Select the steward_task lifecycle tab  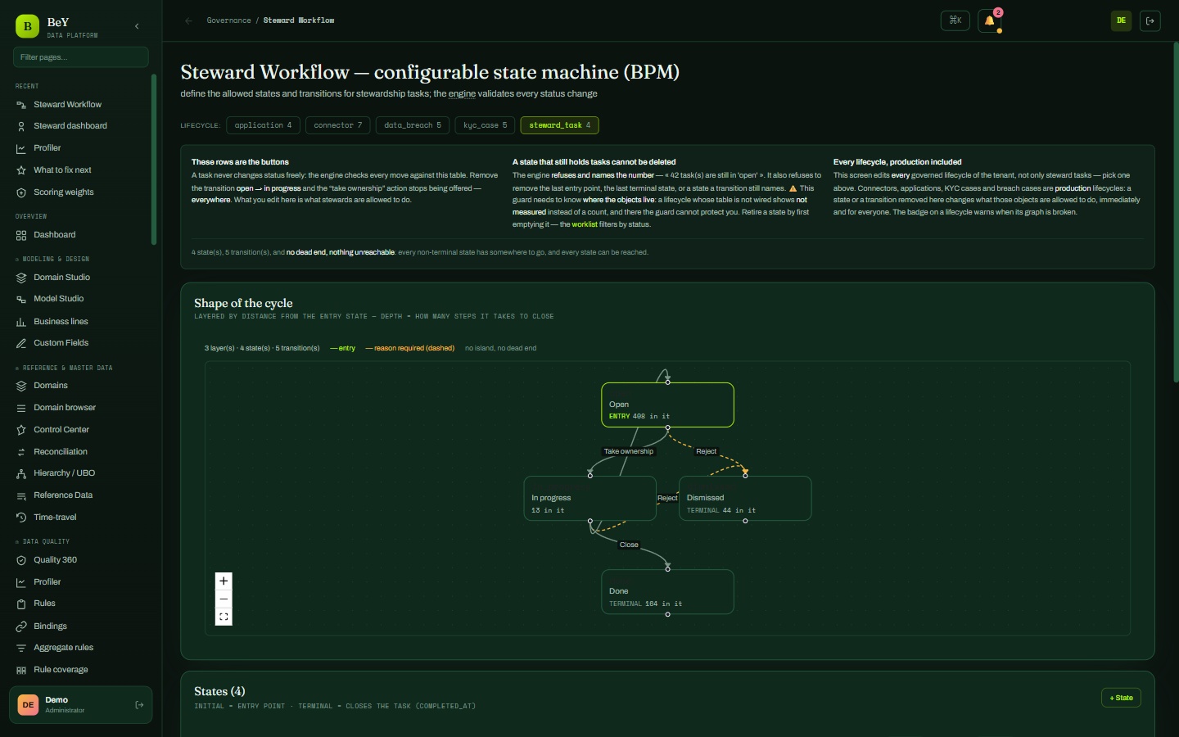click(559, 125)
